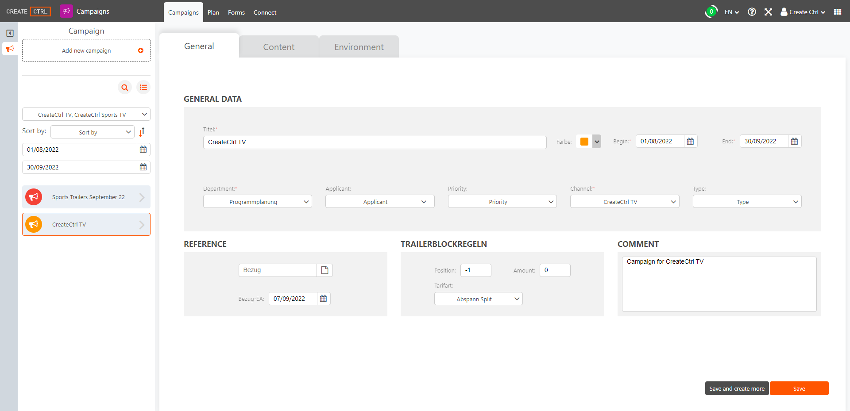Open the Type dropdown
Viewport: 850px width, 411px height.
(747, 202)
